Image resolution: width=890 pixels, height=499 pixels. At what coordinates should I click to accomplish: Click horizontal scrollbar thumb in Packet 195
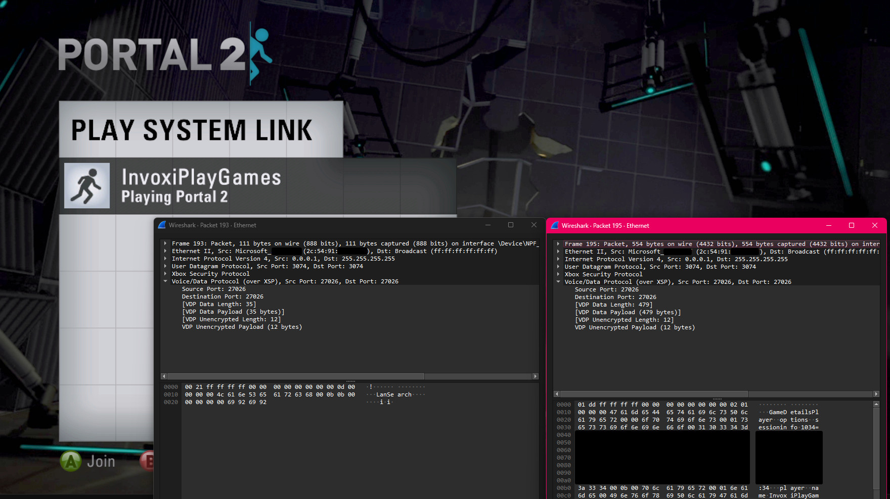point(654,394)
